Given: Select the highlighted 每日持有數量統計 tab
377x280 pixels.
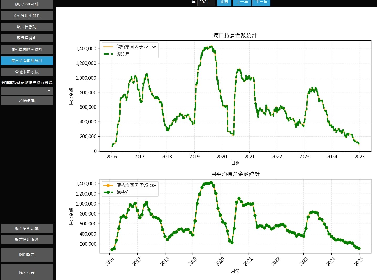Looking at the screenshot, I should click(x=27, y=61).
